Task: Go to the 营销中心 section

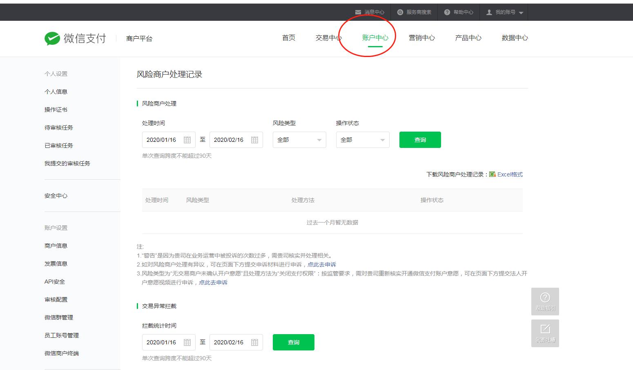Action: tap(422, 37)
